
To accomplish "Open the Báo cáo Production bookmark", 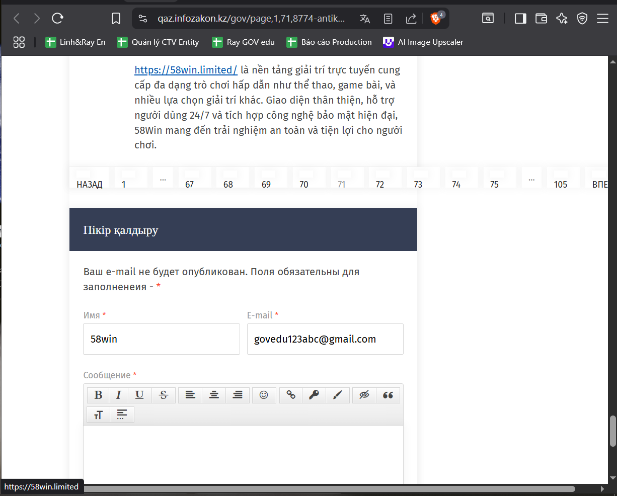I will pyautogui.click(x=329, y=42).
